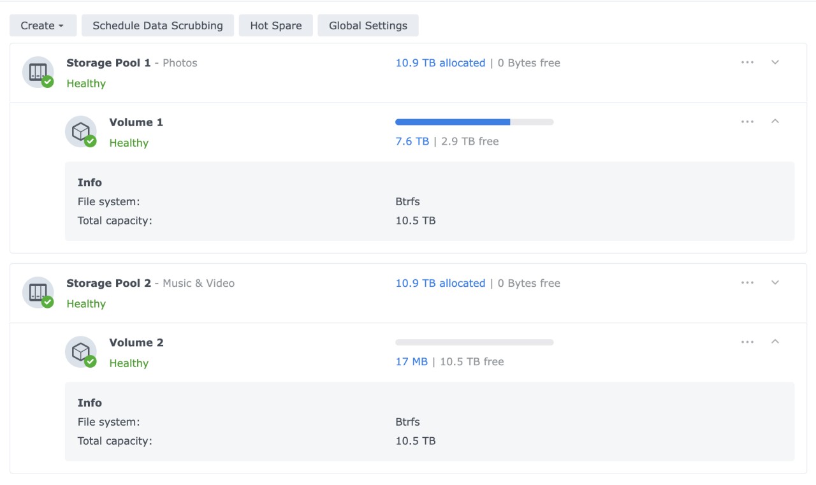
Task: Open the ellipsis menu for Storage Pool 2
Action: 747,282
